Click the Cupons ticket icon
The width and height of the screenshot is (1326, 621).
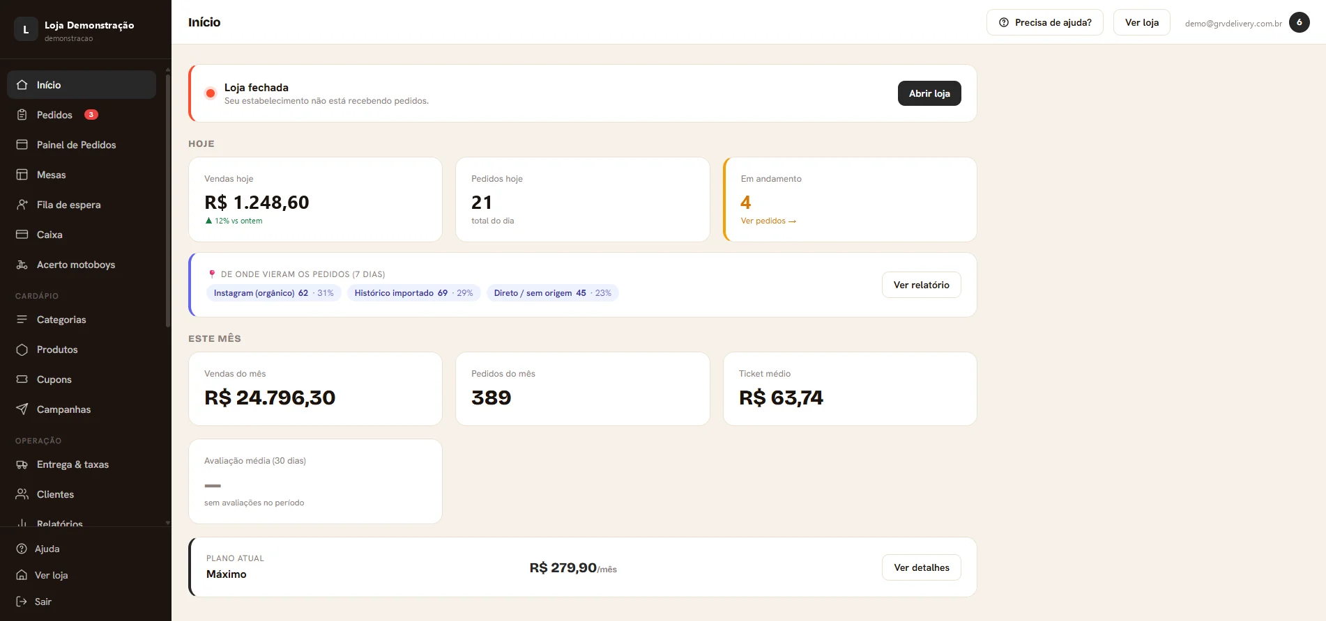coord(22,379)
